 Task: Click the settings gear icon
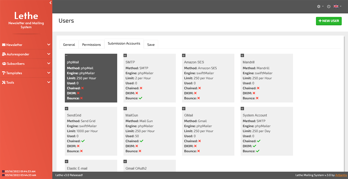pos(319,7)
